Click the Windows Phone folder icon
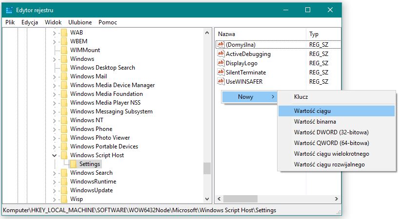The image size is (399, 219). [64, 128]
